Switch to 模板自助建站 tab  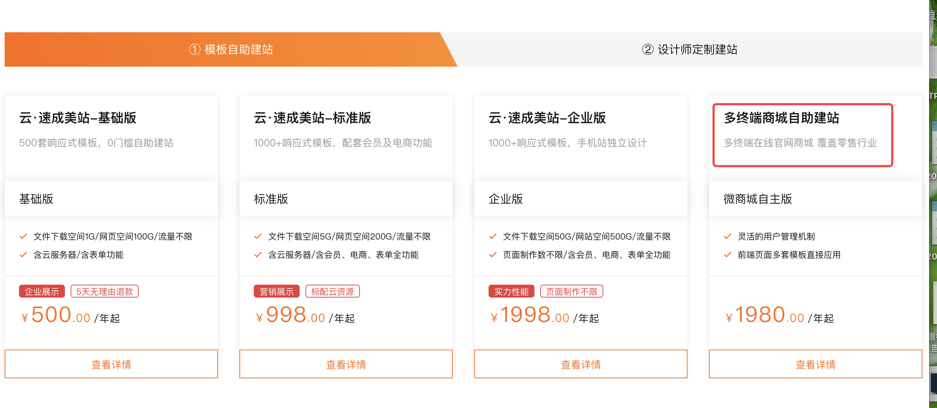tap(231, 49)
